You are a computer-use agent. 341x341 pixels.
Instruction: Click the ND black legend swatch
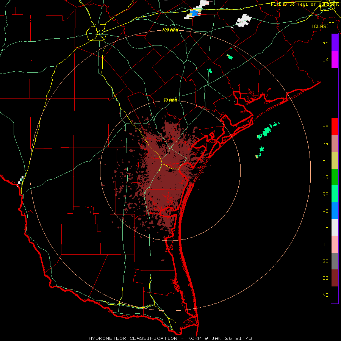335,295
